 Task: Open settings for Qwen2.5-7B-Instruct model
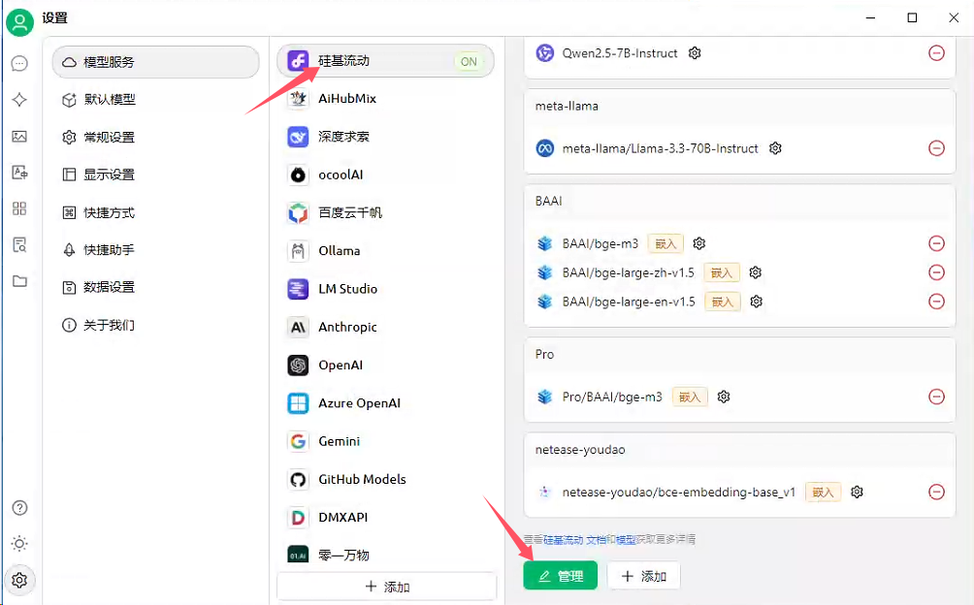(696, 53)
